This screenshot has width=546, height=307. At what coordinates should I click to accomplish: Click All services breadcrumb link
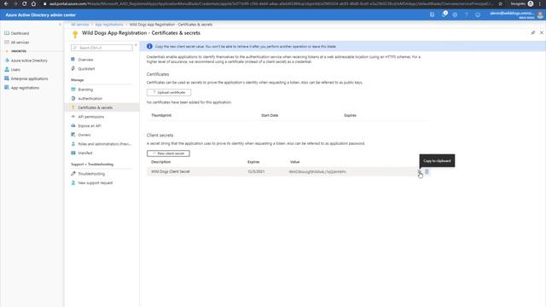[80, 25]
